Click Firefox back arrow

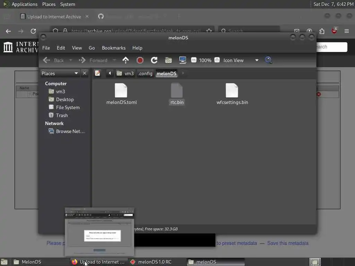point(8,31)
